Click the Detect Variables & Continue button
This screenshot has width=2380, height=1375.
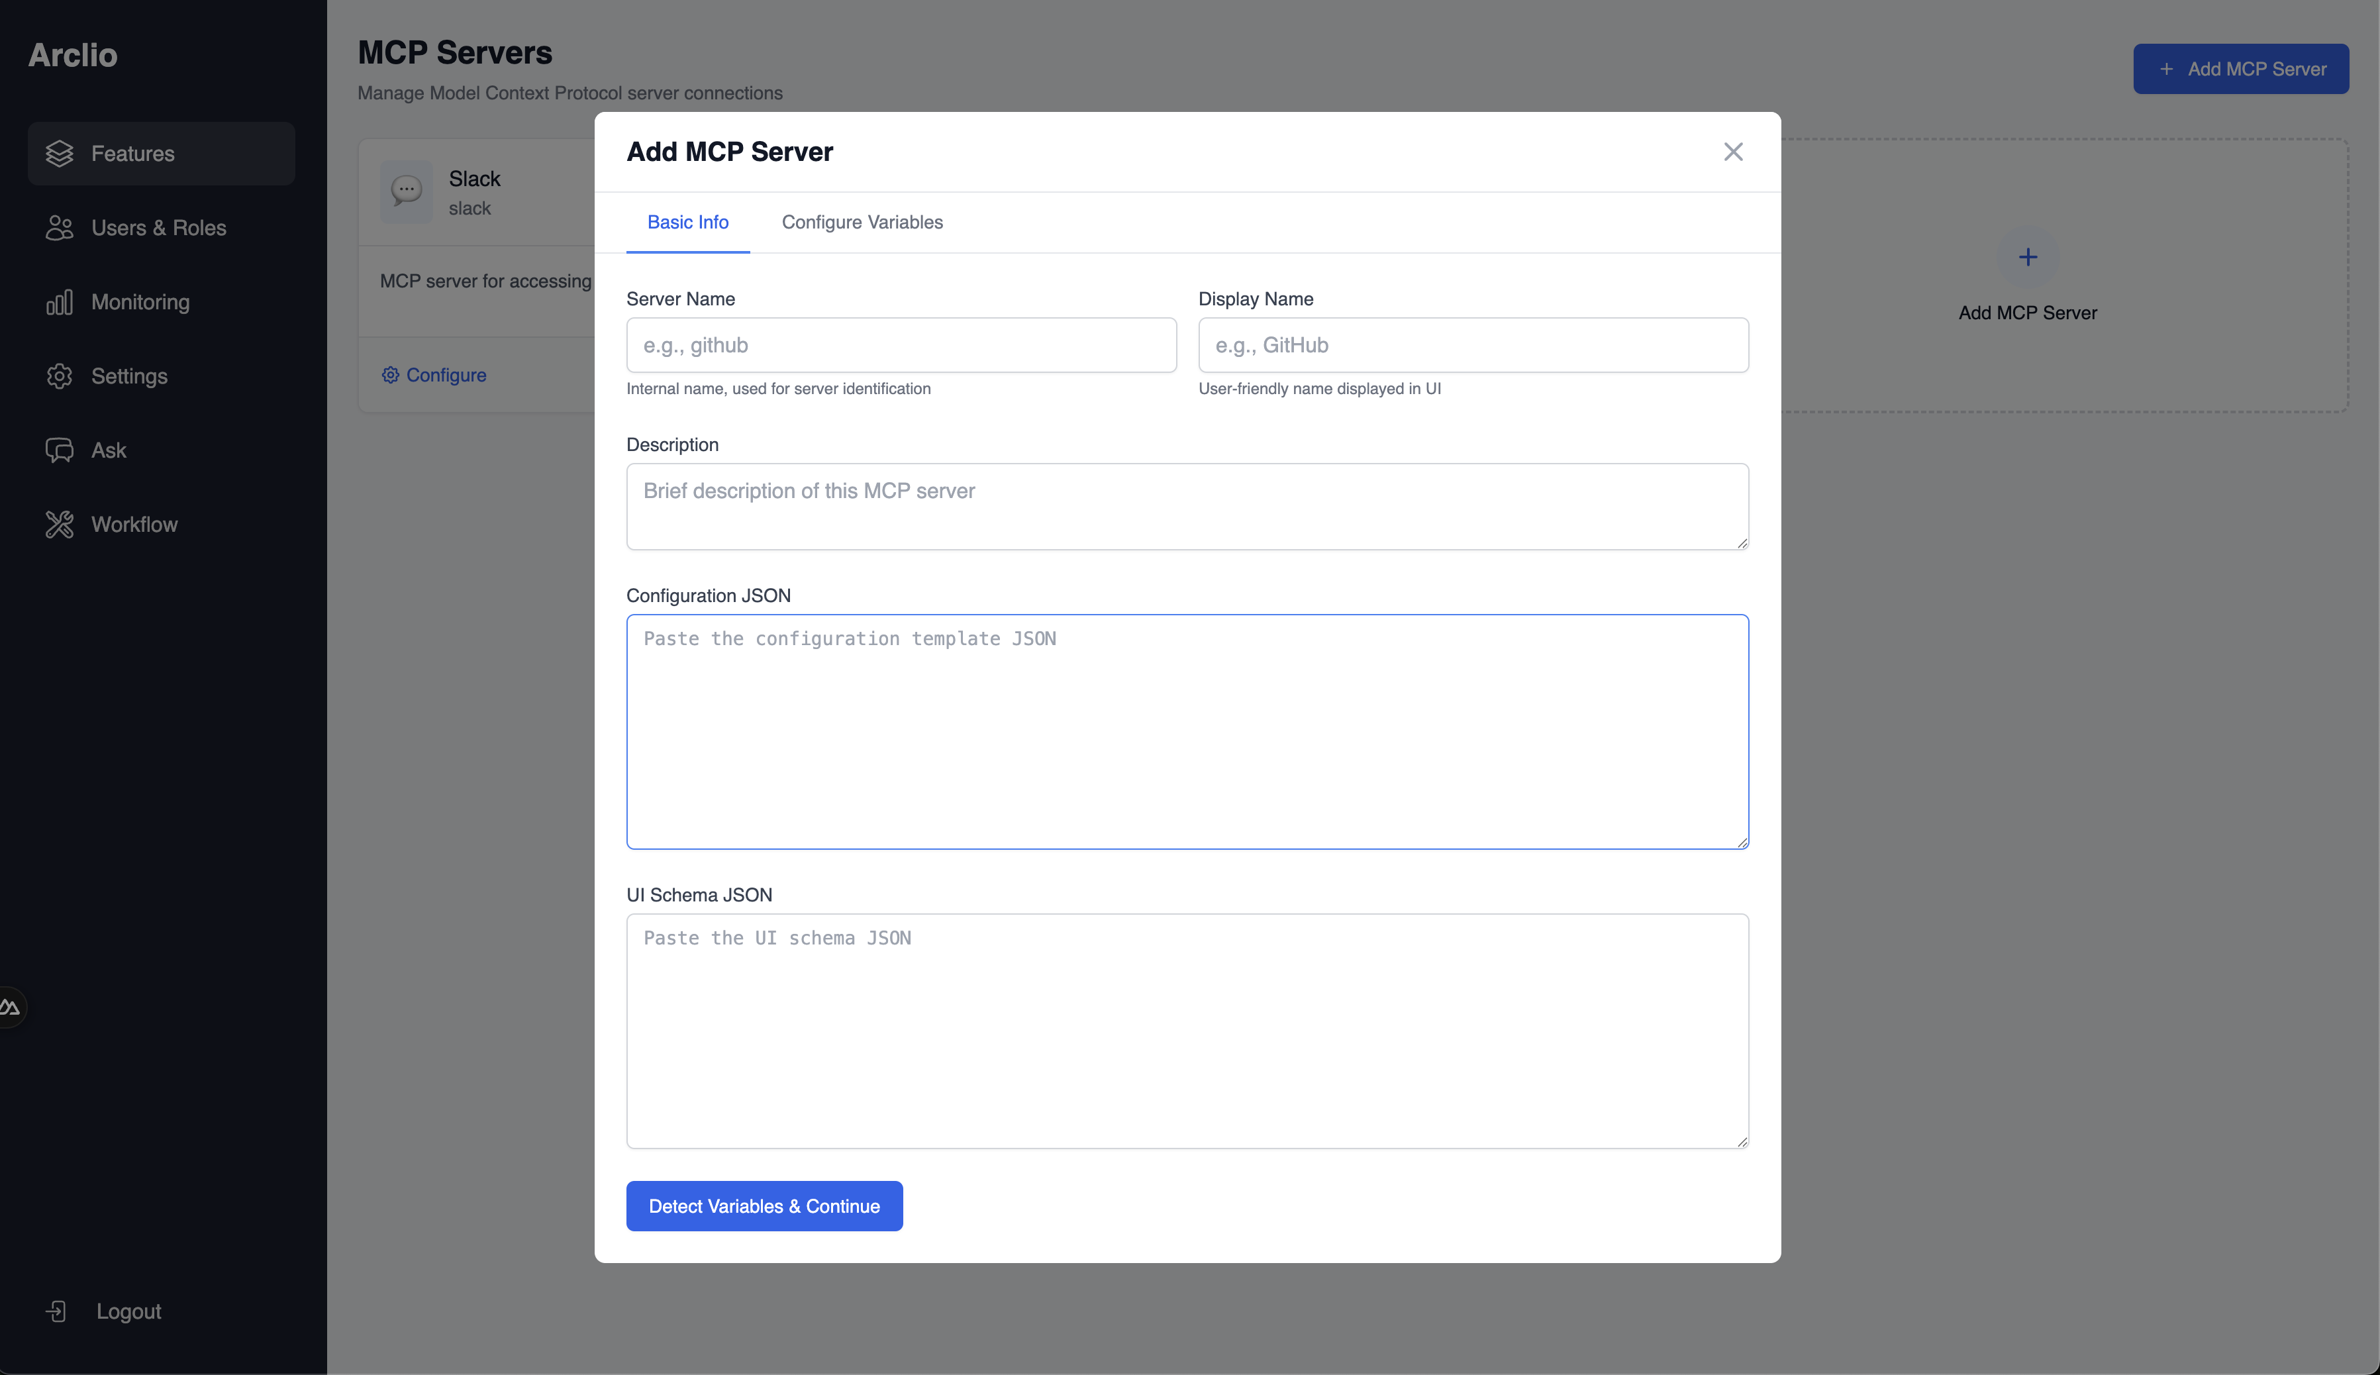coord(763,1206)
